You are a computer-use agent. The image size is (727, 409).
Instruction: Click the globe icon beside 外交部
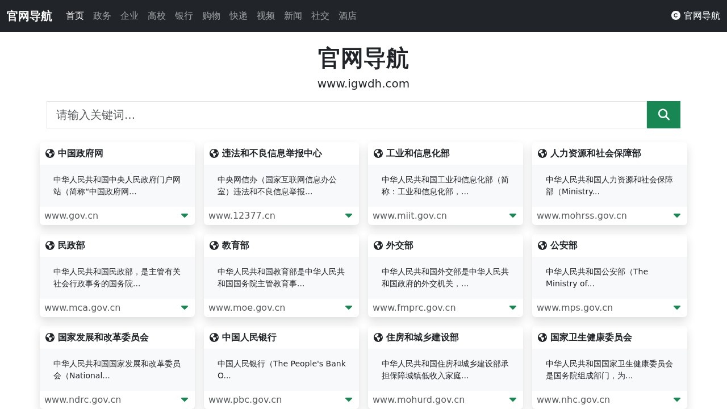point(378,245)
